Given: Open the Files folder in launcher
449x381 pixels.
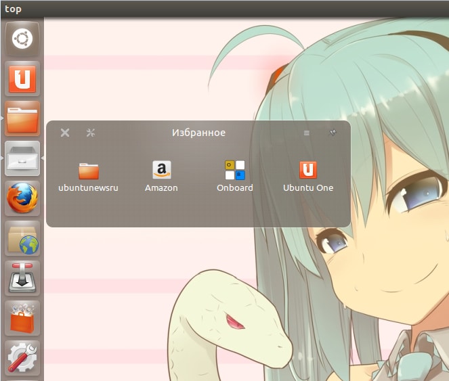Looking at the screenshot, I should coord(22,118).
